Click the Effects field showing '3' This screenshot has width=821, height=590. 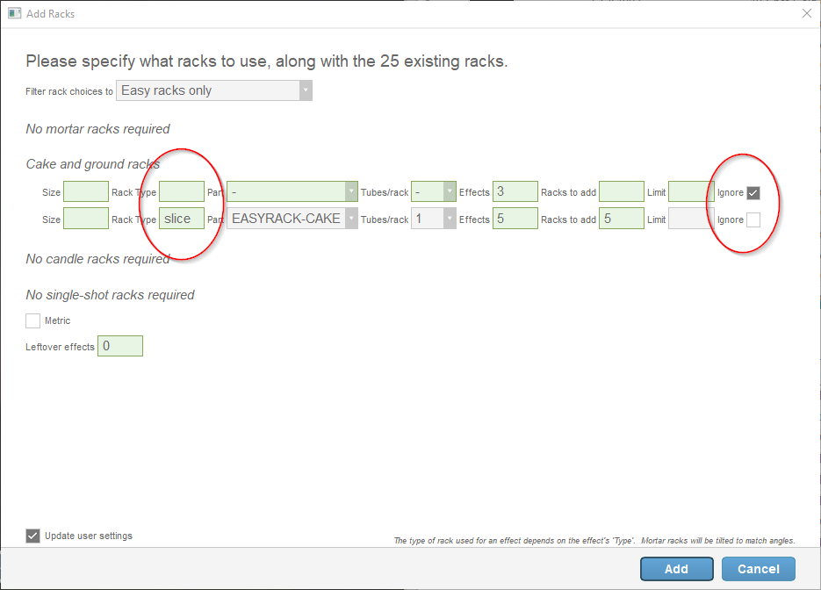[x=515, y=191]
